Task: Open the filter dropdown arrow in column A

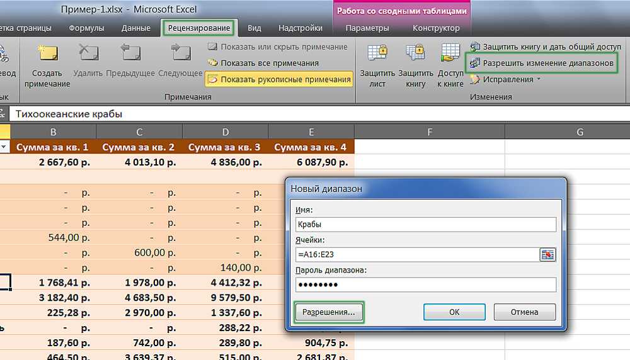Action: point(4,147)
